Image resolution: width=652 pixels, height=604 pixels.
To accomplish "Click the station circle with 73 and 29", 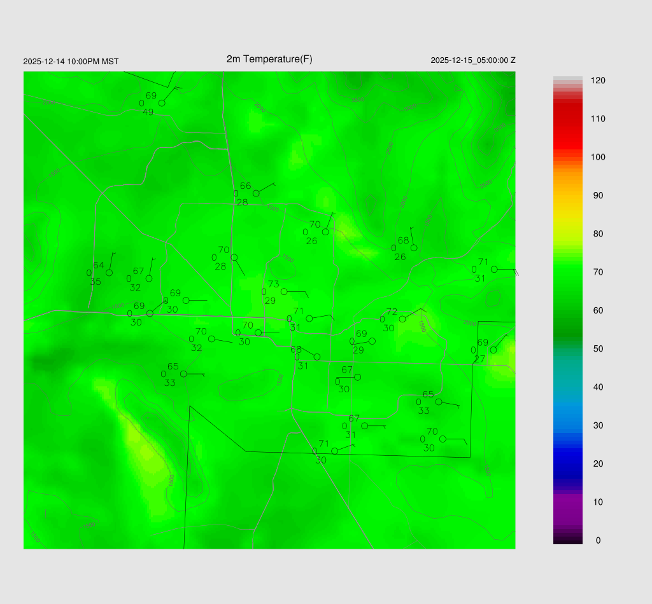I will pos(284,292).
